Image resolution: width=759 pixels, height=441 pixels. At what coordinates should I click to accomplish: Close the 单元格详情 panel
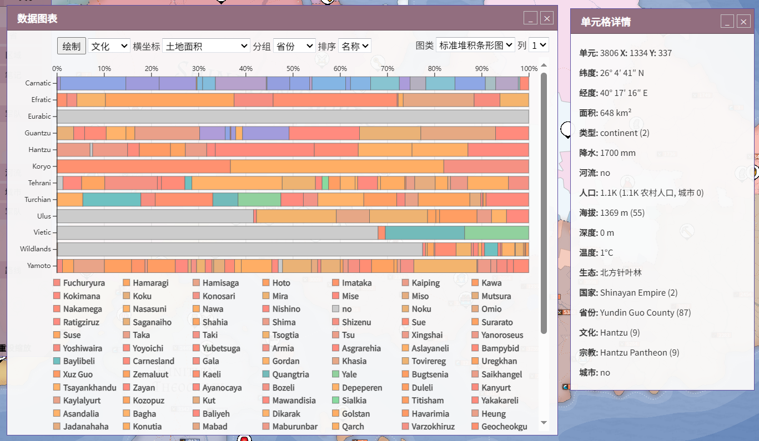point(744,21)
